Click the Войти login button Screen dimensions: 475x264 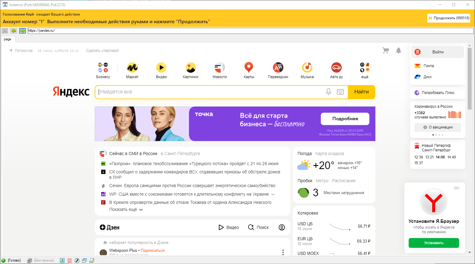click(438, 52)
